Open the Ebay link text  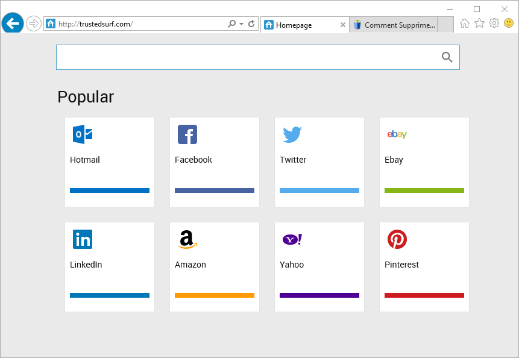(x=394, y=160)
